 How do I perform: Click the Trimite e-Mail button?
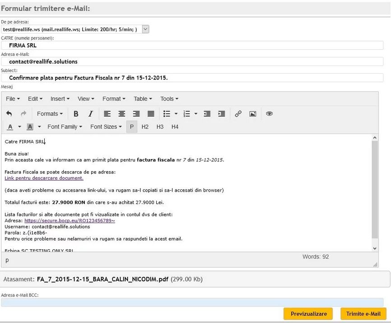pos(363,314)
